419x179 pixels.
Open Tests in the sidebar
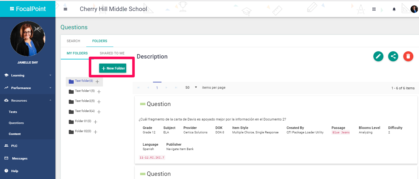[13, 112]
